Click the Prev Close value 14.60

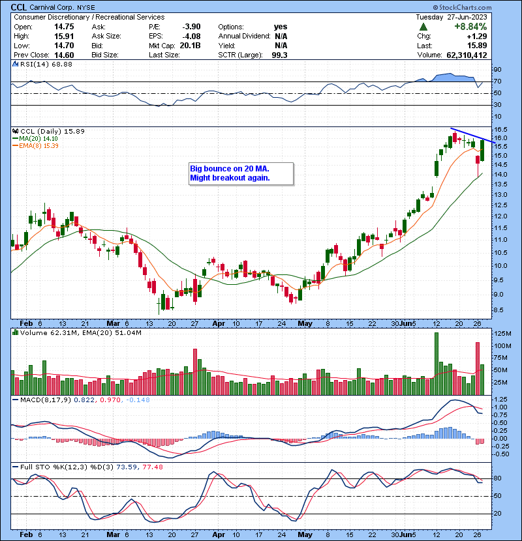[x=64, y=55]
